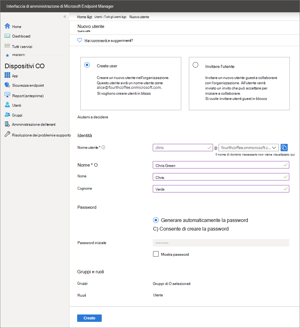Click the Utenti person icon

7,105
